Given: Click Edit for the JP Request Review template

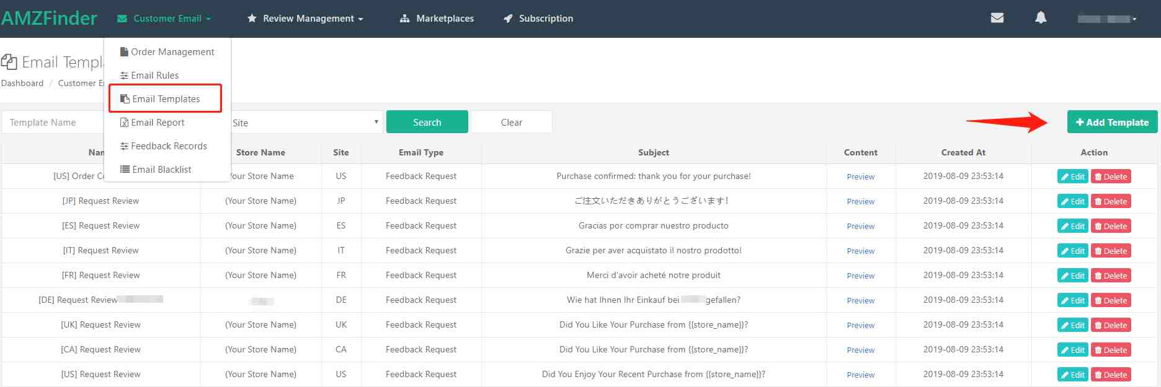Looking at the screenshot, I should pyautogui.click(x=1072, y=201).
